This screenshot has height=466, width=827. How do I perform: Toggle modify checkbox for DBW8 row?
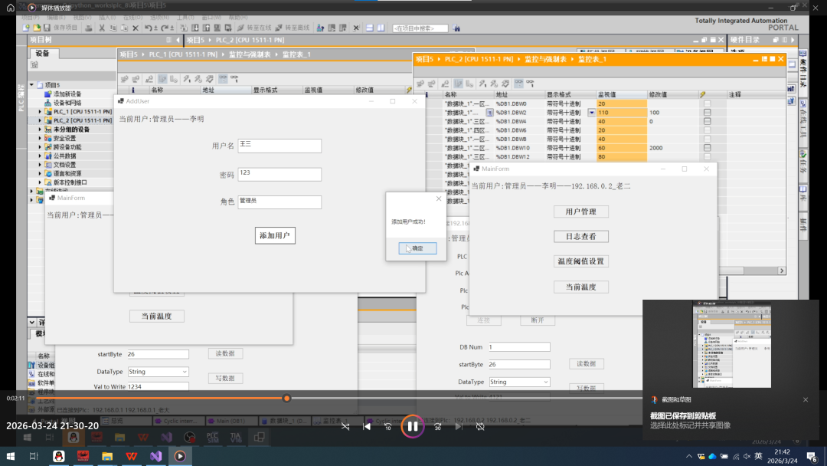708,139
